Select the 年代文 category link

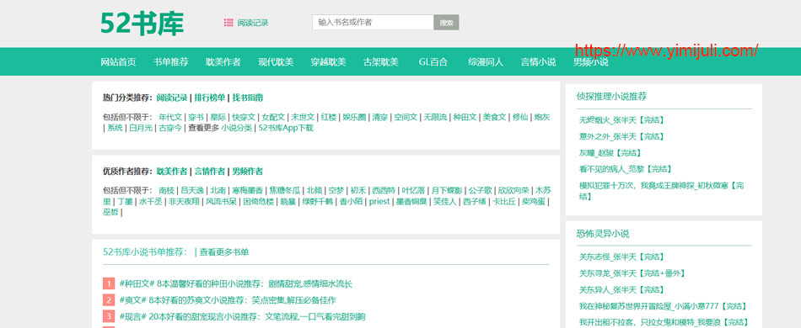tap(170, 117)
